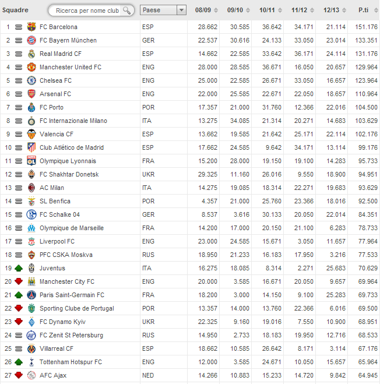The height and width of the screenshot is (384, 380).
Task: Click the Squadre column header
Action: (16, 10)
